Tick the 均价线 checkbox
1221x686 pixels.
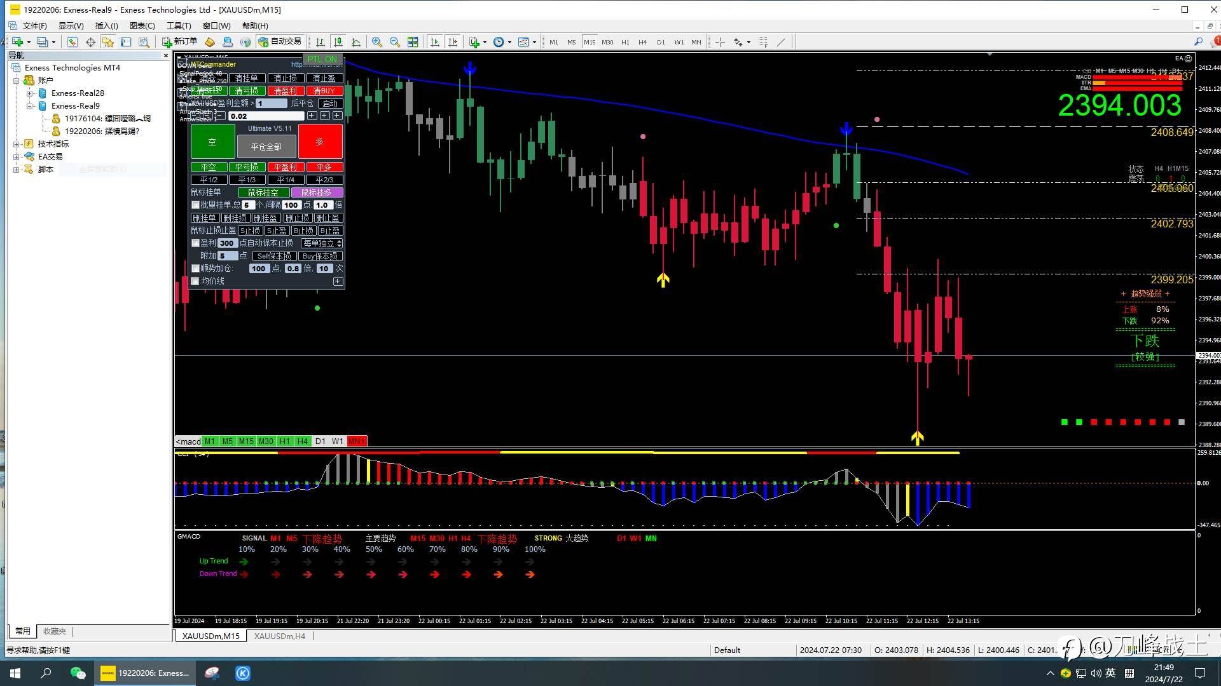196,281
